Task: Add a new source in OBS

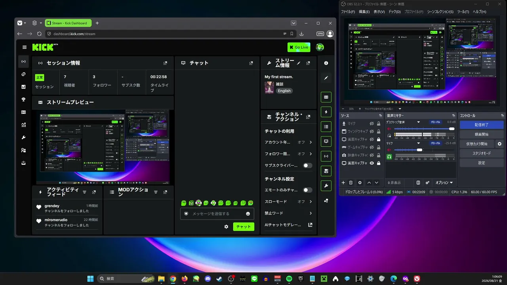Action: (343, 182)
